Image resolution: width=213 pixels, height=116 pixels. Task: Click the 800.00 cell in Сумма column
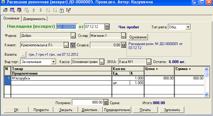pyautogui.click(x=189, y=81)
